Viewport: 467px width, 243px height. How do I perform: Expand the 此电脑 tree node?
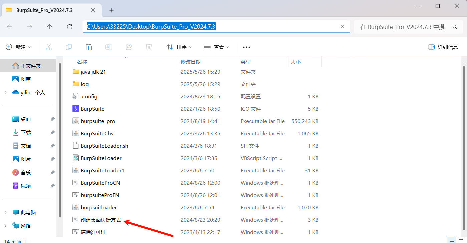click(x=5, y=212)
